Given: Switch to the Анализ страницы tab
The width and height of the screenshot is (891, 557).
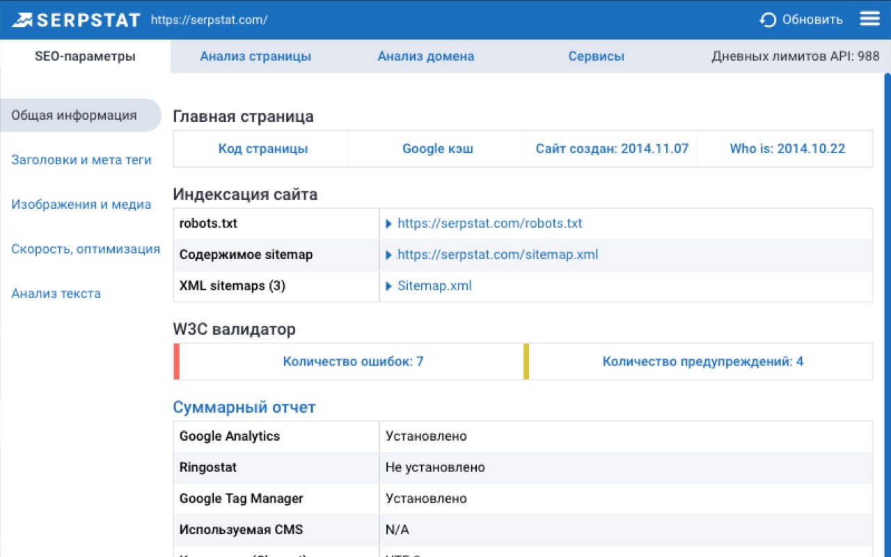Looking at the screenshot, I should pos(255,56).
